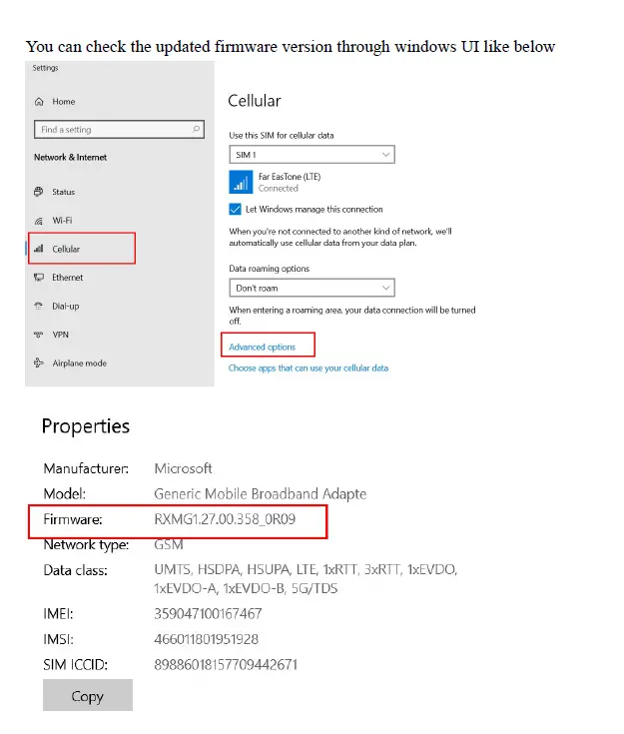Click the Status globe icon
624x734 pixels.
pyautogui.click(x=39, y=192)
